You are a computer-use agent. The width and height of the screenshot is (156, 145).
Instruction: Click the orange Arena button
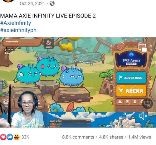click(131, 91)
